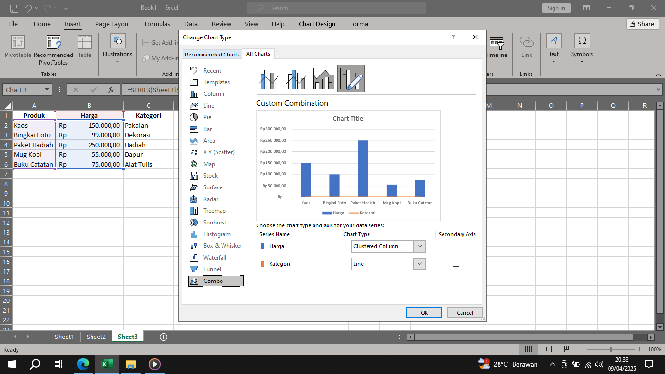Open the Name Box dropdown showing Chart 3
The width and height of the screenshot is (665, 374).
coord(47,89)
